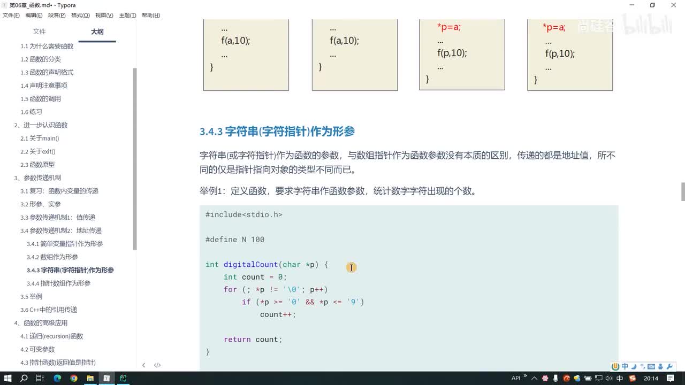Click the Sogou input tray icon
This screenshot has height=385, width=685.
(x=633, y=378)
